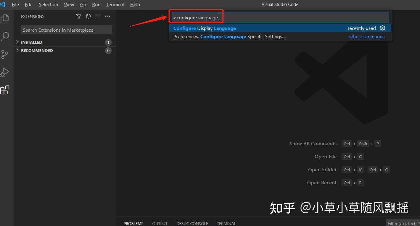The width and height of the screenshot is (420, 226).
Task: Click the command palette input box
Action: 280,17
